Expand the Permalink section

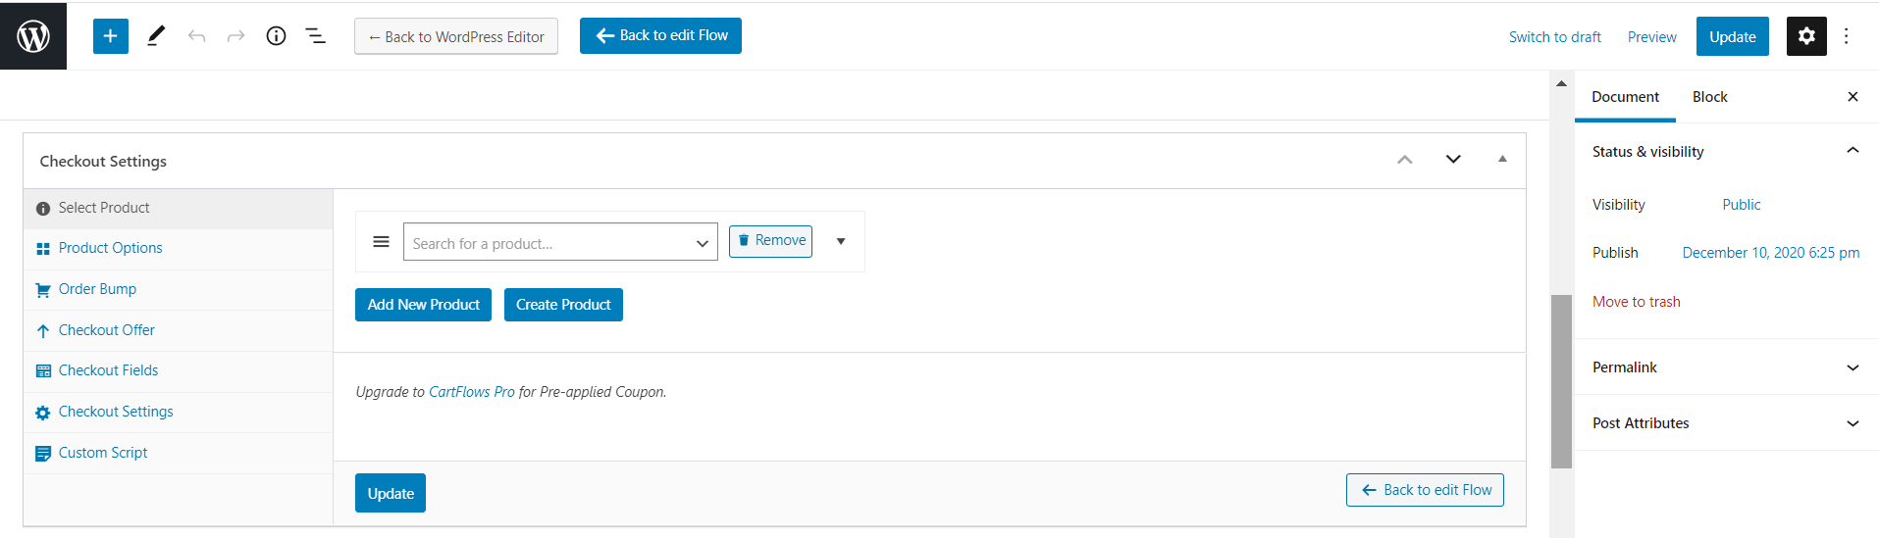[1853, 367]
